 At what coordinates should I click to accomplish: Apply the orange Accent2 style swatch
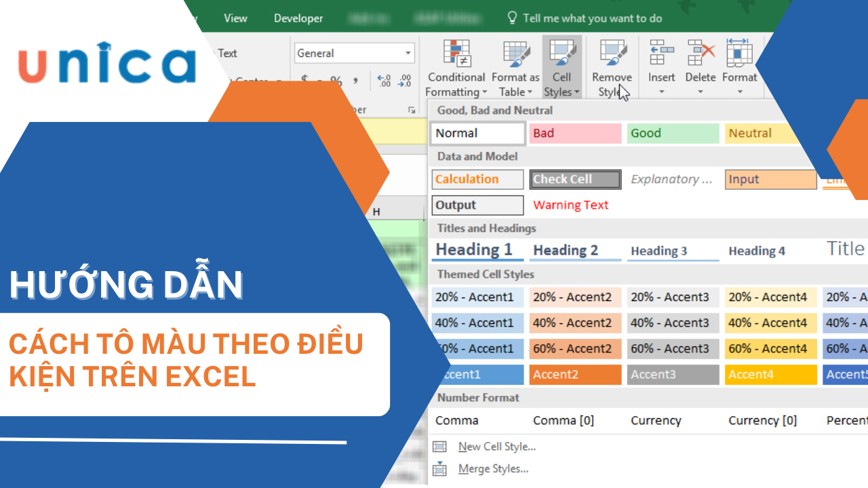pos(575,374)
